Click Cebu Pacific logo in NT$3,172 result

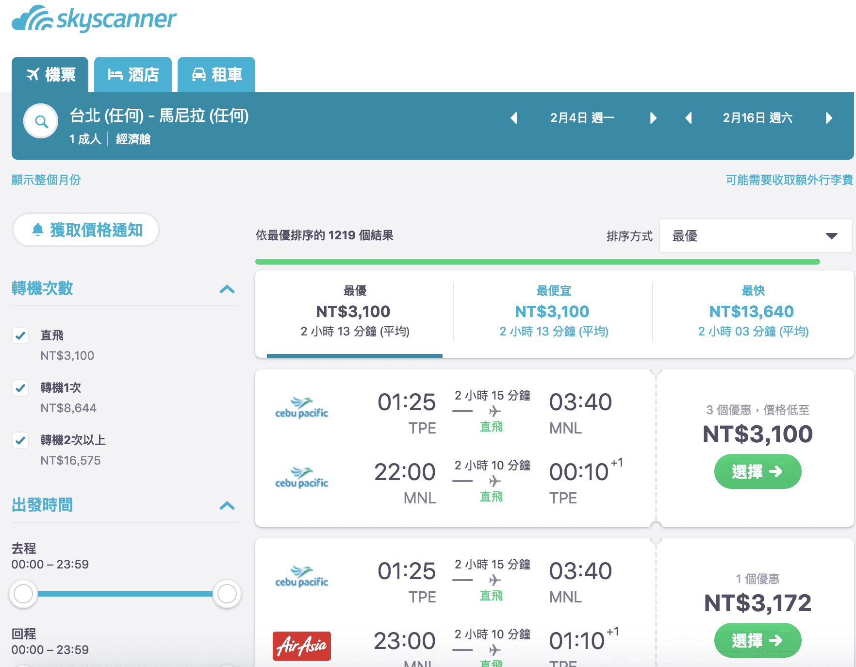301,577
